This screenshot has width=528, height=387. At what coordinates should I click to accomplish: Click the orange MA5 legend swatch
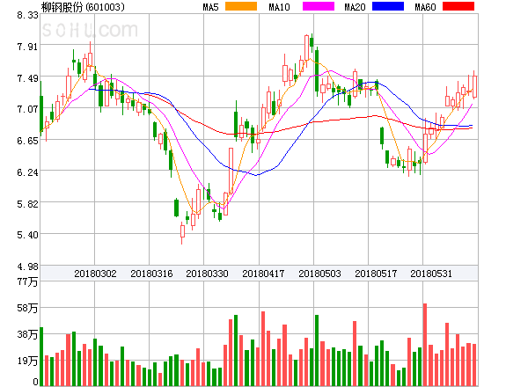[241, 6]
